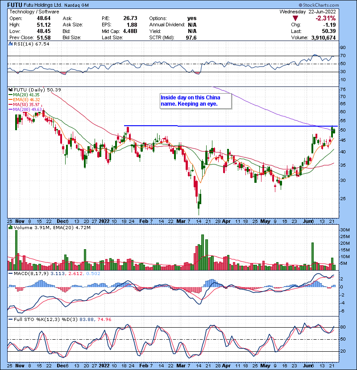
Task: Click the Mkt Cap value 4.48B
Action: (130, 31)
